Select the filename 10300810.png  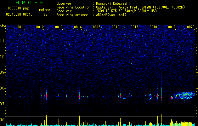click(x=18, y=8)
